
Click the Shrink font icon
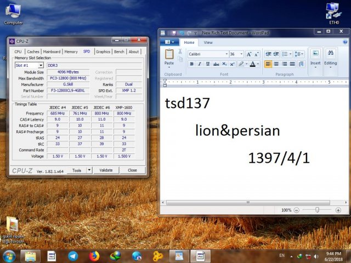[257, 54]
